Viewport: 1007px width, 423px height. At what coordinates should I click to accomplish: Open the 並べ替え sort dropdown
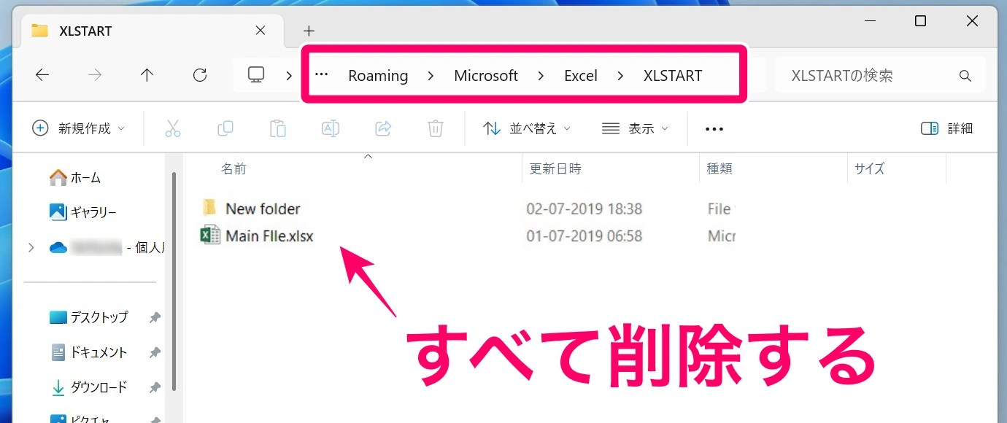[x=527, y=128]
